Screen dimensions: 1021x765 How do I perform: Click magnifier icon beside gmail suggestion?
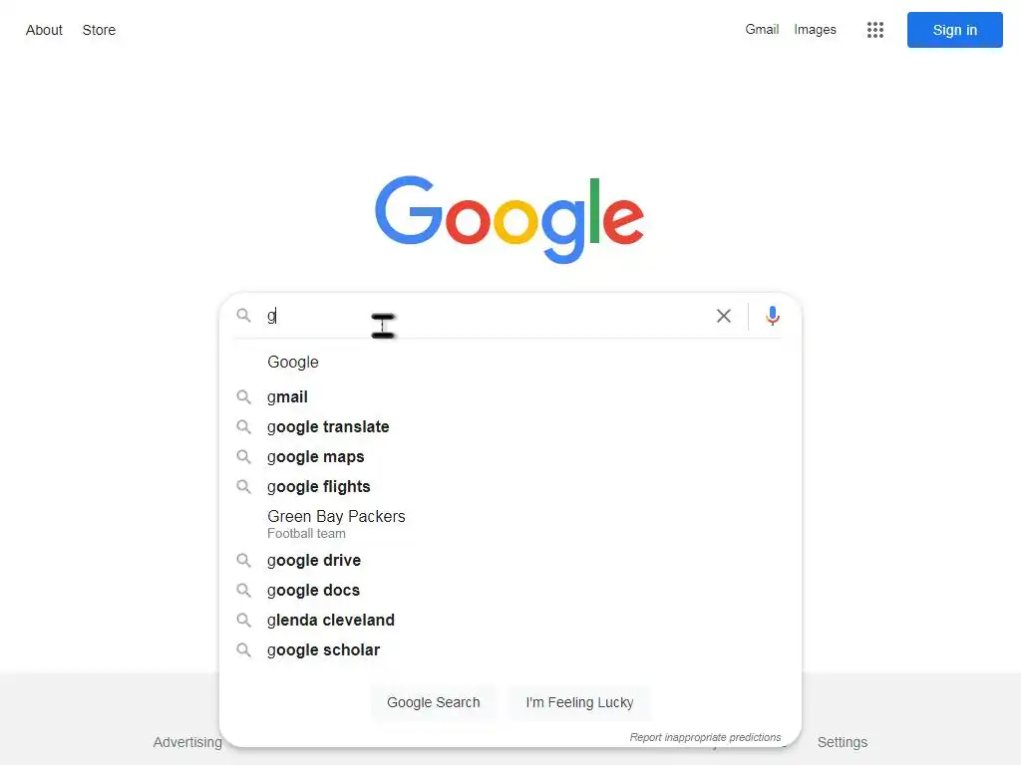pyautogui.click(x=243, y=396)
